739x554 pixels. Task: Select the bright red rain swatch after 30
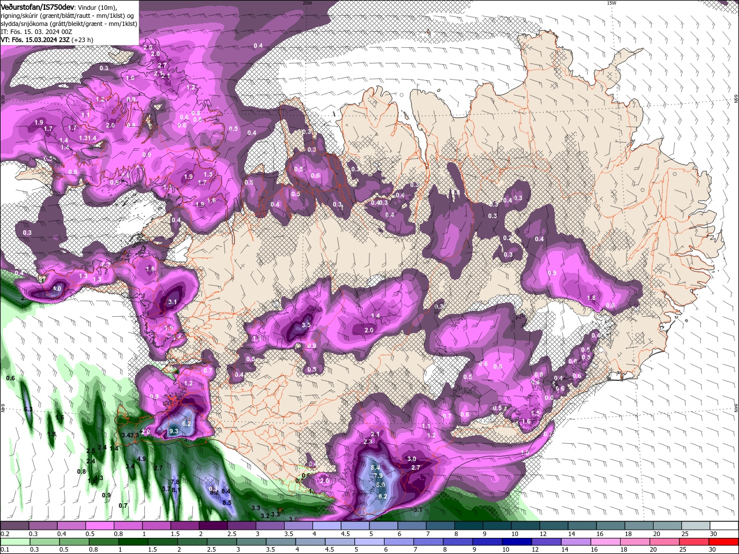(722, 541)
